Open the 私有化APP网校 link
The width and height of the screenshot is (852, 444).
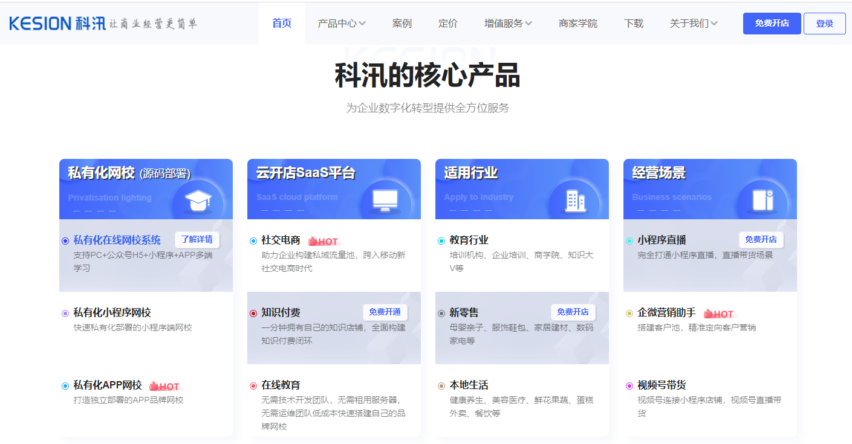108,385
